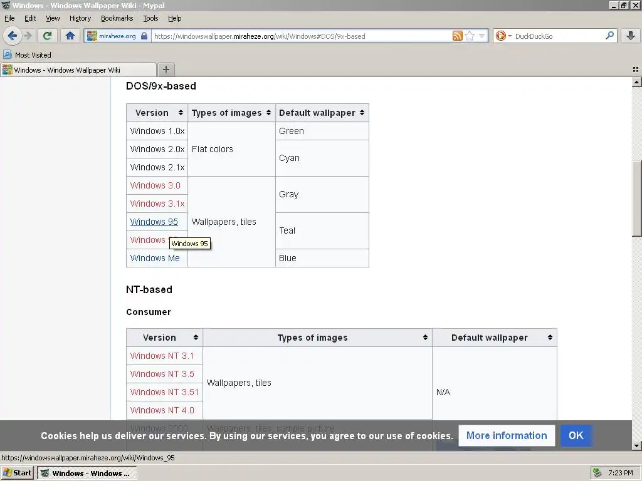The height and width of the screenshot is (481, 642).
Task: Click the DuckDuckGo search field
Action: [x=559, y=36]
